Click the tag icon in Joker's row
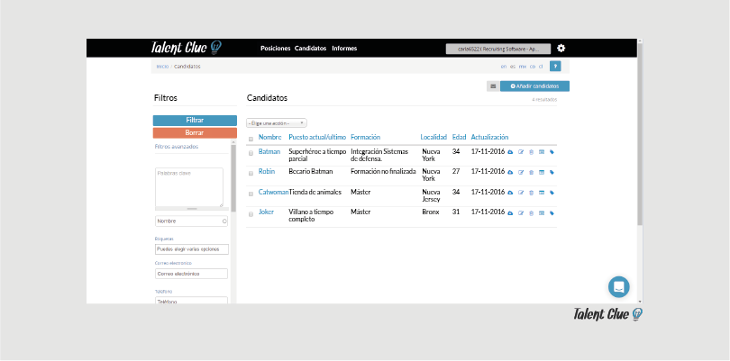The height and width of the screenshot is (361, 730). coord(552,212)
